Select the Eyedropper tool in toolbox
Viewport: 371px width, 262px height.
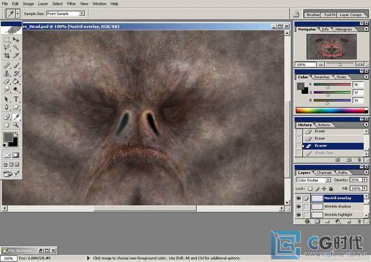pos(16,116)
